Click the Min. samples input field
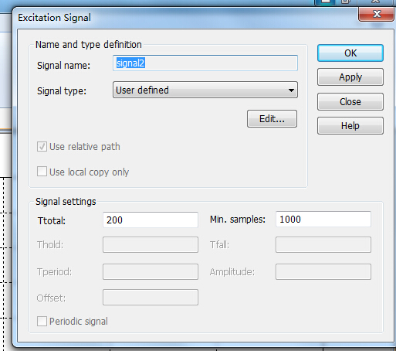The height and width of the screenshot is (351, 396). (323, 220)
